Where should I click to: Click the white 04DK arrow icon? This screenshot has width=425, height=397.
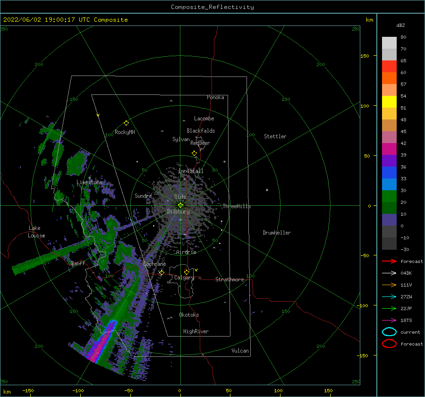(389, 273)
